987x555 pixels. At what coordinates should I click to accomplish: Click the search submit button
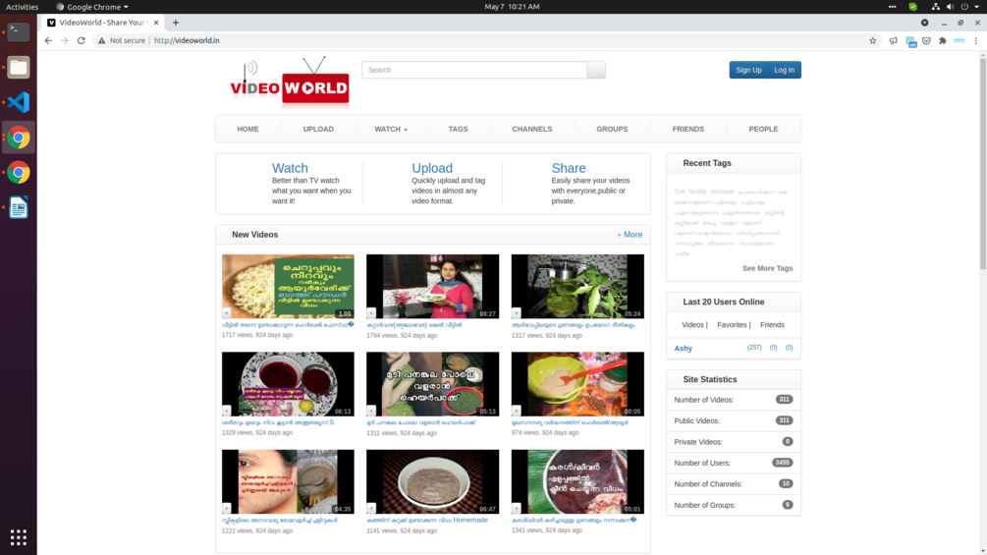(x=596, y=70)
